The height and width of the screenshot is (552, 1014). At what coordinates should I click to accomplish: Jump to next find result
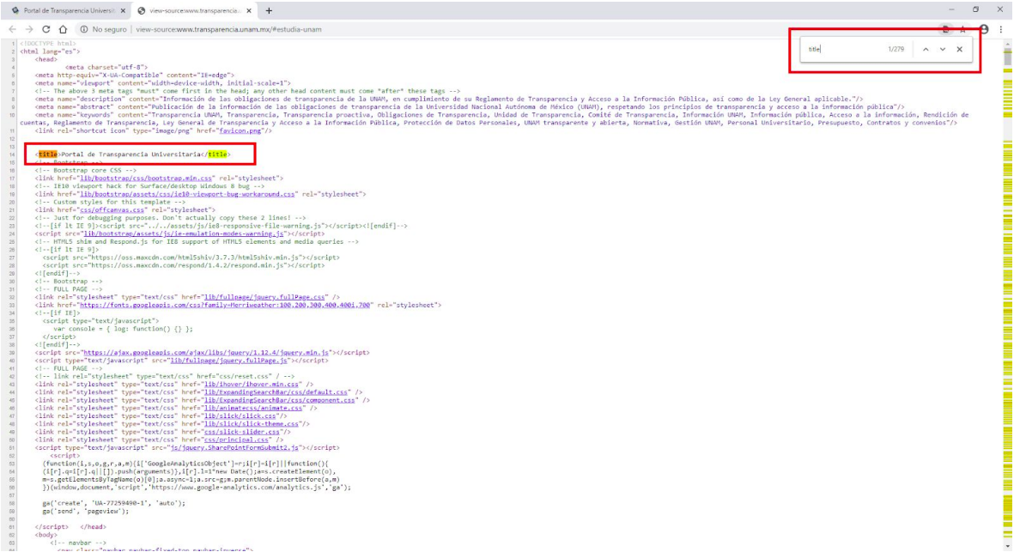pos(942,49)
